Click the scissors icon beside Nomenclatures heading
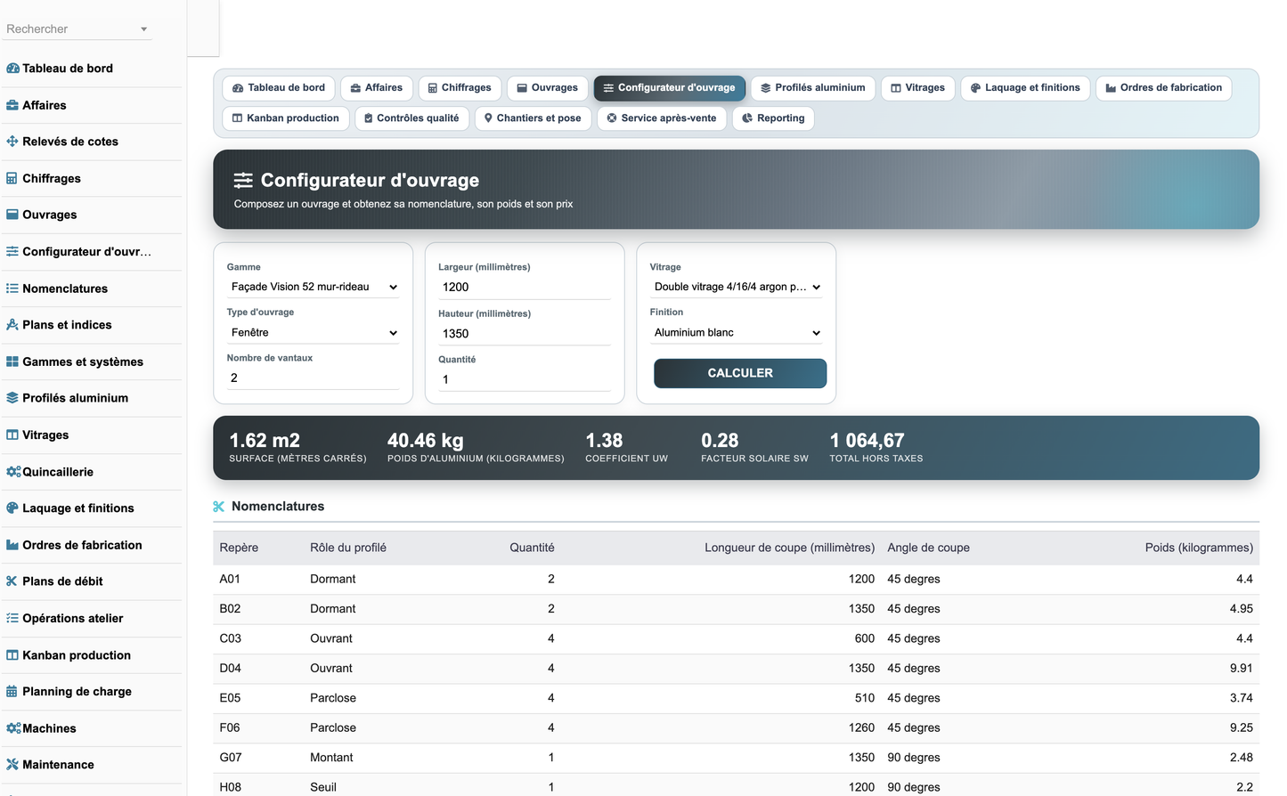The image size is (1287, 796). point(219,507)
